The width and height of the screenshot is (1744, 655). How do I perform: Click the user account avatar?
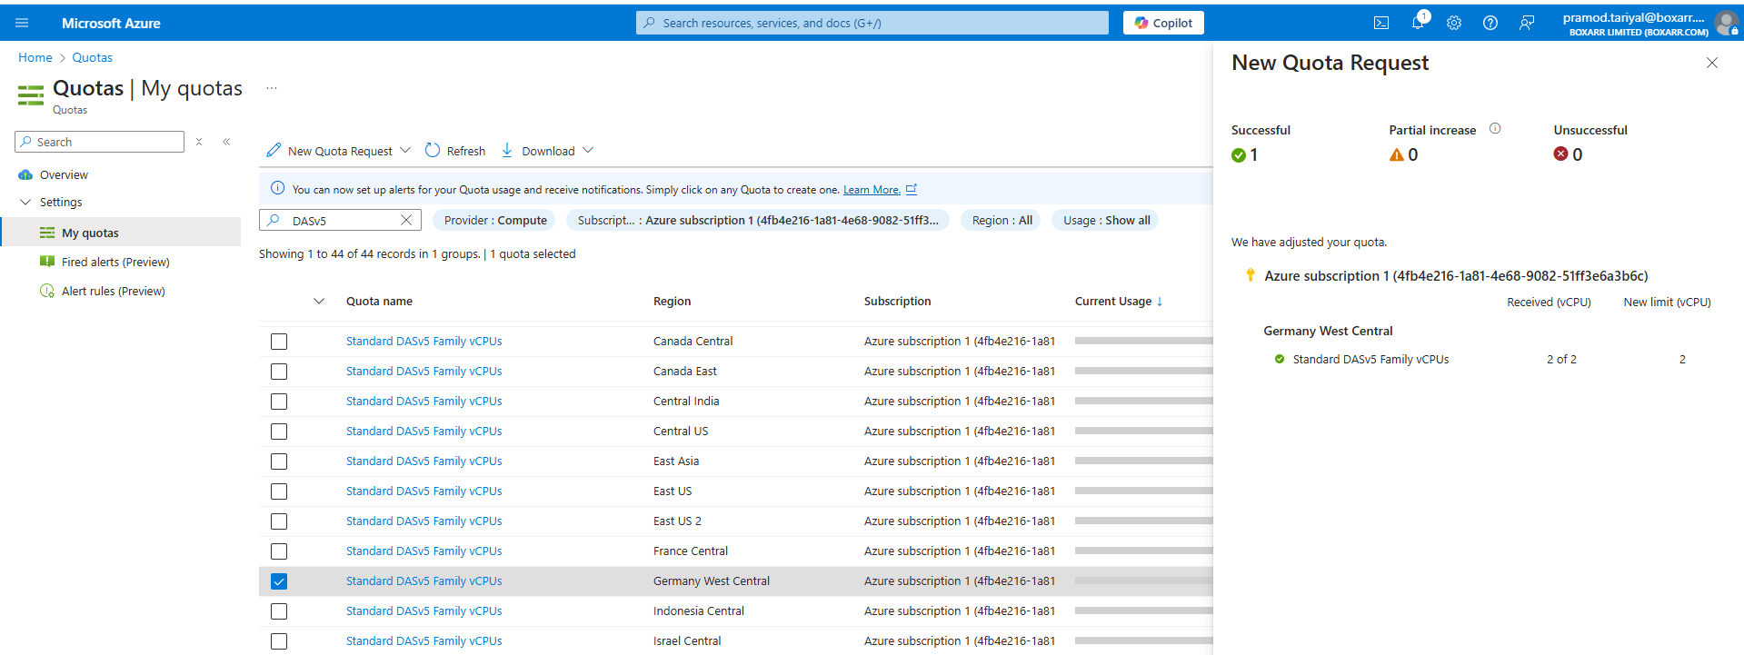point(1726,23)
